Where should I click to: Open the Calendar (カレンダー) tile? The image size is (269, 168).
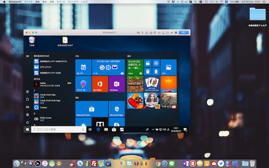point(83,68)
